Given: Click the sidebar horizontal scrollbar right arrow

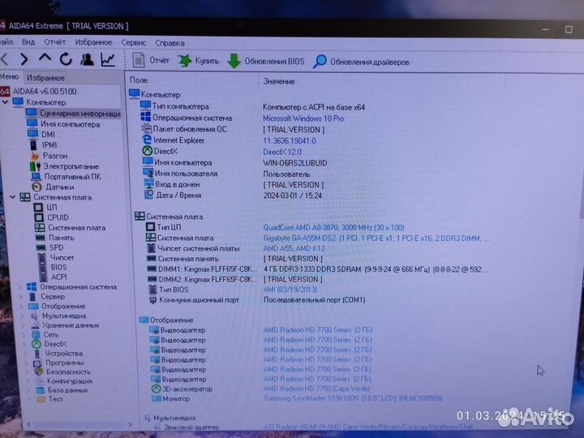Looking at the screenshot, I should [130, 424].
